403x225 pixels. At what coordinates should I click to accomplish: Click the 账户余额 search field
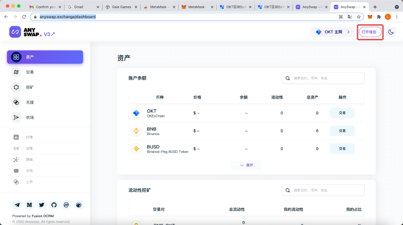[323, 78]
